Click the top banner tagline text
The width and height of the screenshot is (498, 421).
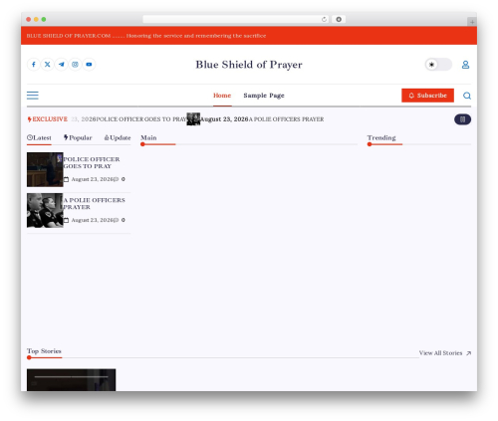pos(146,36)
